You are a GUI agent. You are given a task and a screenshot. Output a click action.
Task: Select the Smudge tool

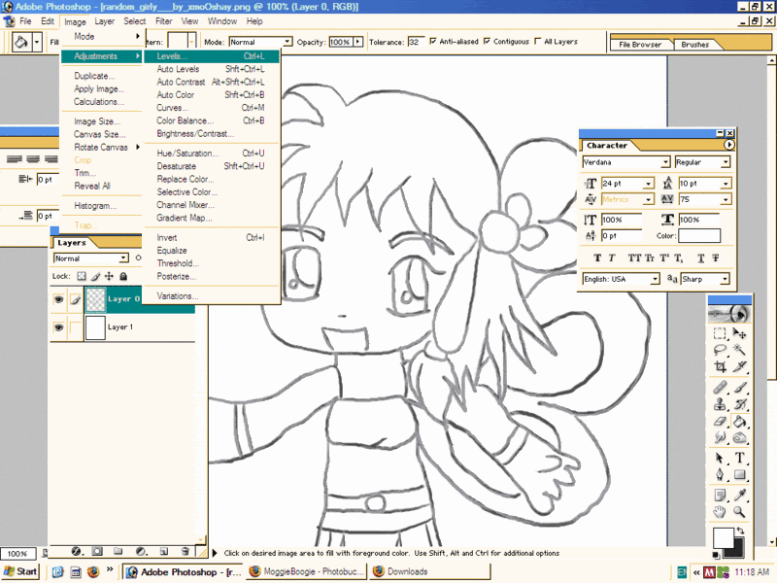(x=720, y=438)
